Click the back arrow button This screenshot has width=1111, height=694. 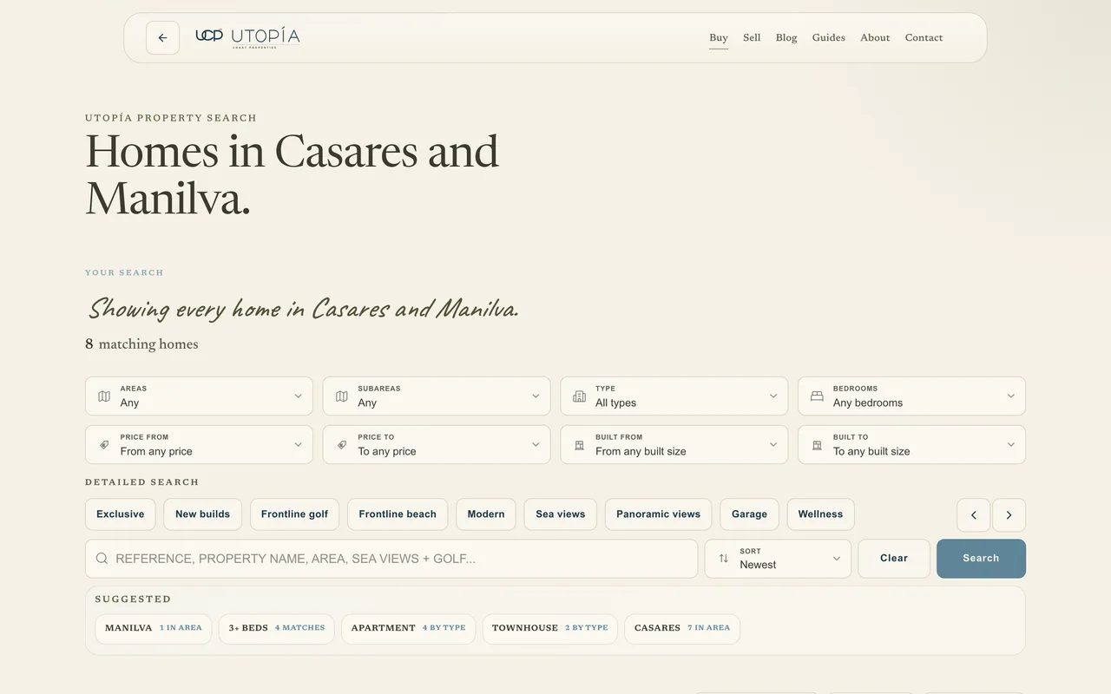(x=162, y=38)
